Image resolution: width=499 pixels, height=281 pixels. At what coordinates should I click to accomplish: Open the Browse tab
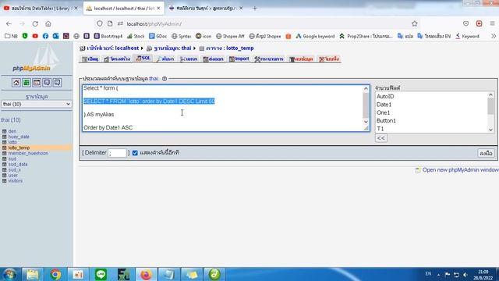(90, 59)
